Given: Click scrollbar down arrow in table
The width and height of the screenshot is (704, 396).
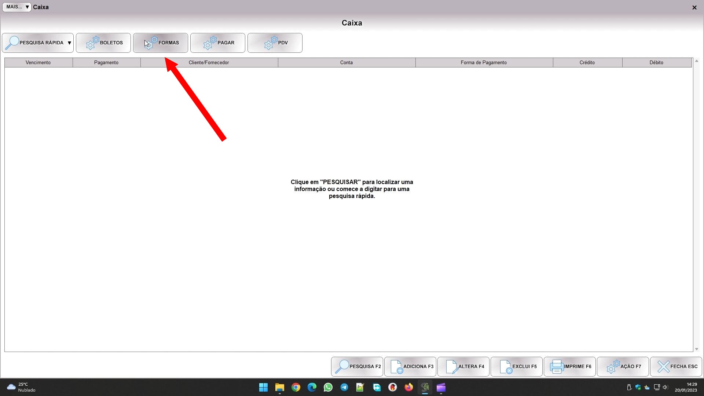Looking at the screenshot, I should pos(697,349).
